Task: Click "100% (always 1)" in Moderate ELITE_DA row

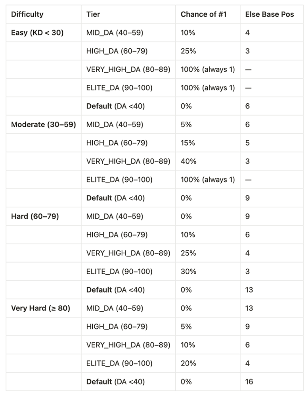Action: [x=208, y=180]
